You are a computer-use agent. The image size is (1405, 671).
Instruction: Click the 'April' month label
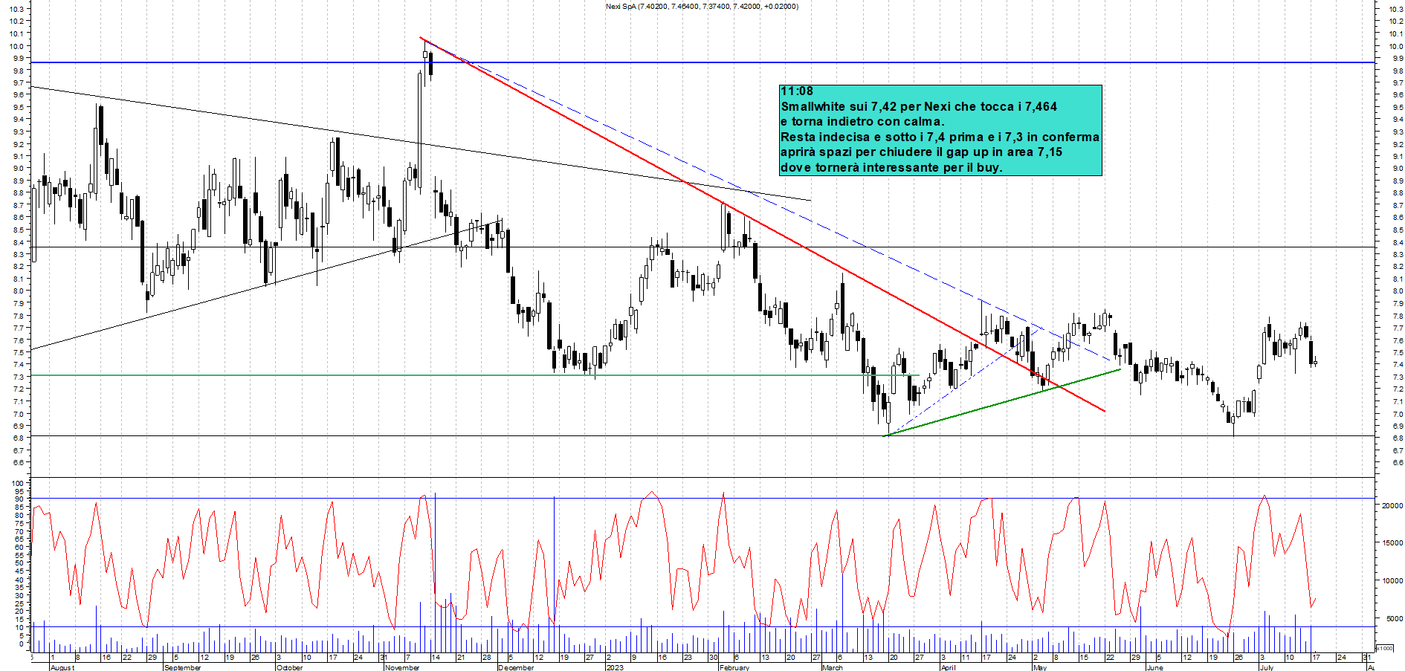click(x=949, y=667)
